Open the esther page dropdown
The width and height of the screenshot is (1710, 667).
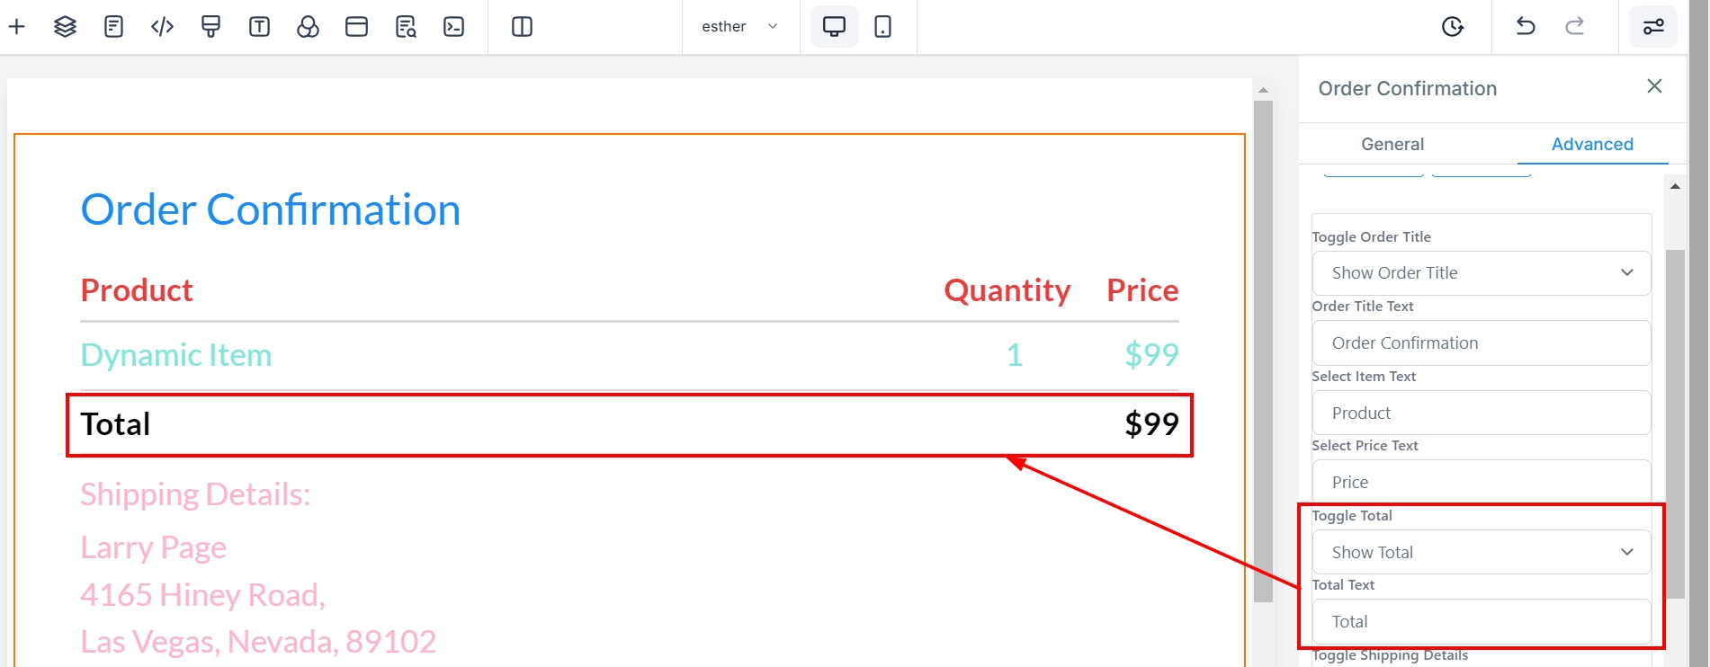click(x=739, y=27)
